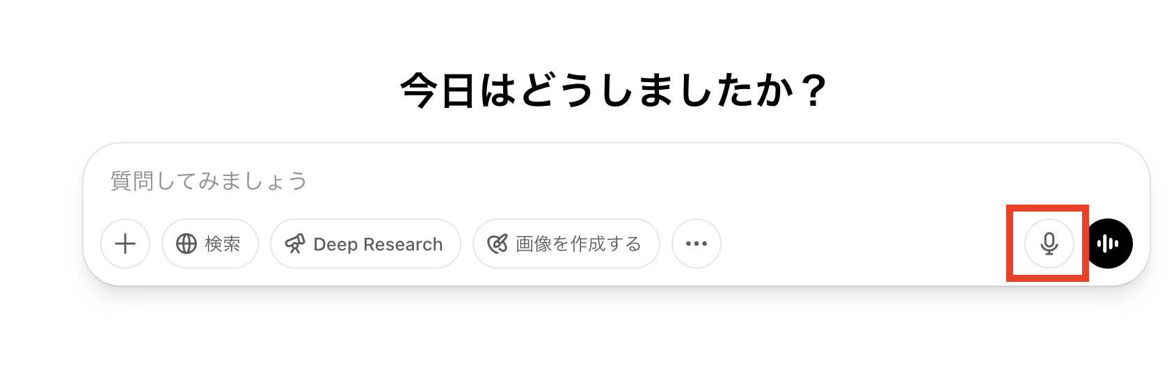Toggle the 検索 web search mode
This screenshot has height=373, width=1176.
click(x=210, y=244)
